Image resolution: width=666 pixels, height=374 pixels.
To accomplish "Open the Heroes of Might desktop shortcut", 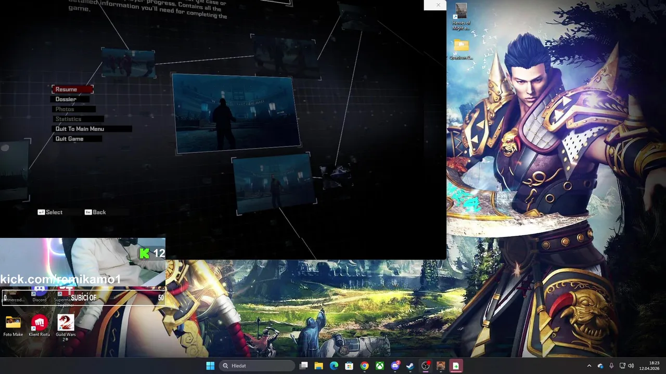I will tap(461, 17).
